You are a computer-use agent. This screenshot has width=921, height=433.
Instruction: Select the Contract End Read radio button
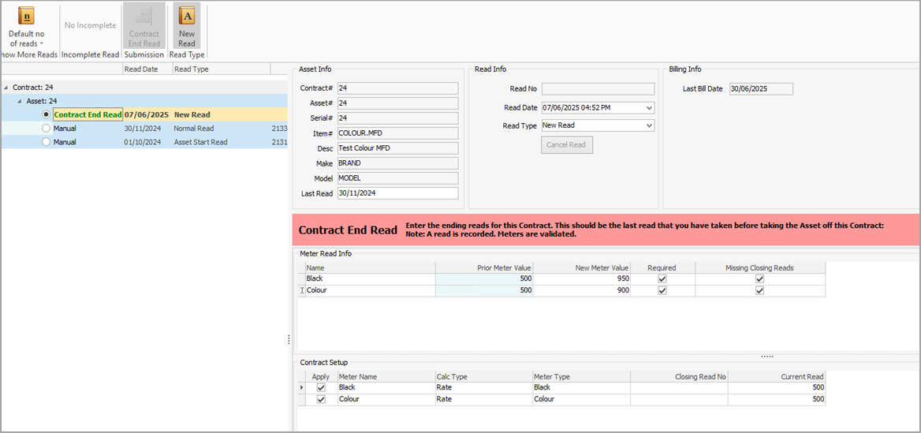pyautogui.click(x=47, y=114)
